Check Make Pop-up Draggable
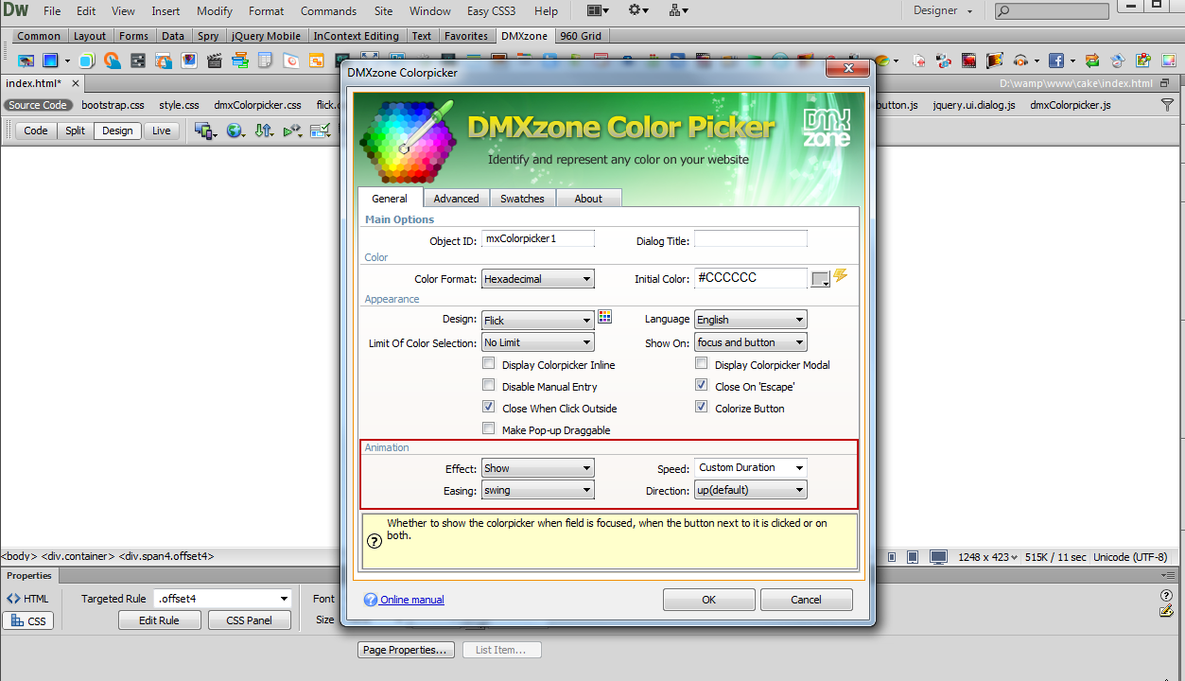 click(489, 428)
